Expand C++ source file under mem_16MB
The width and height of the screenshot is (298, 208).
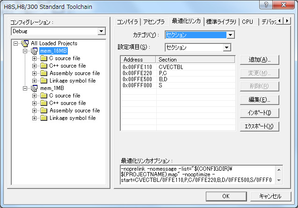tap(34, 66)
